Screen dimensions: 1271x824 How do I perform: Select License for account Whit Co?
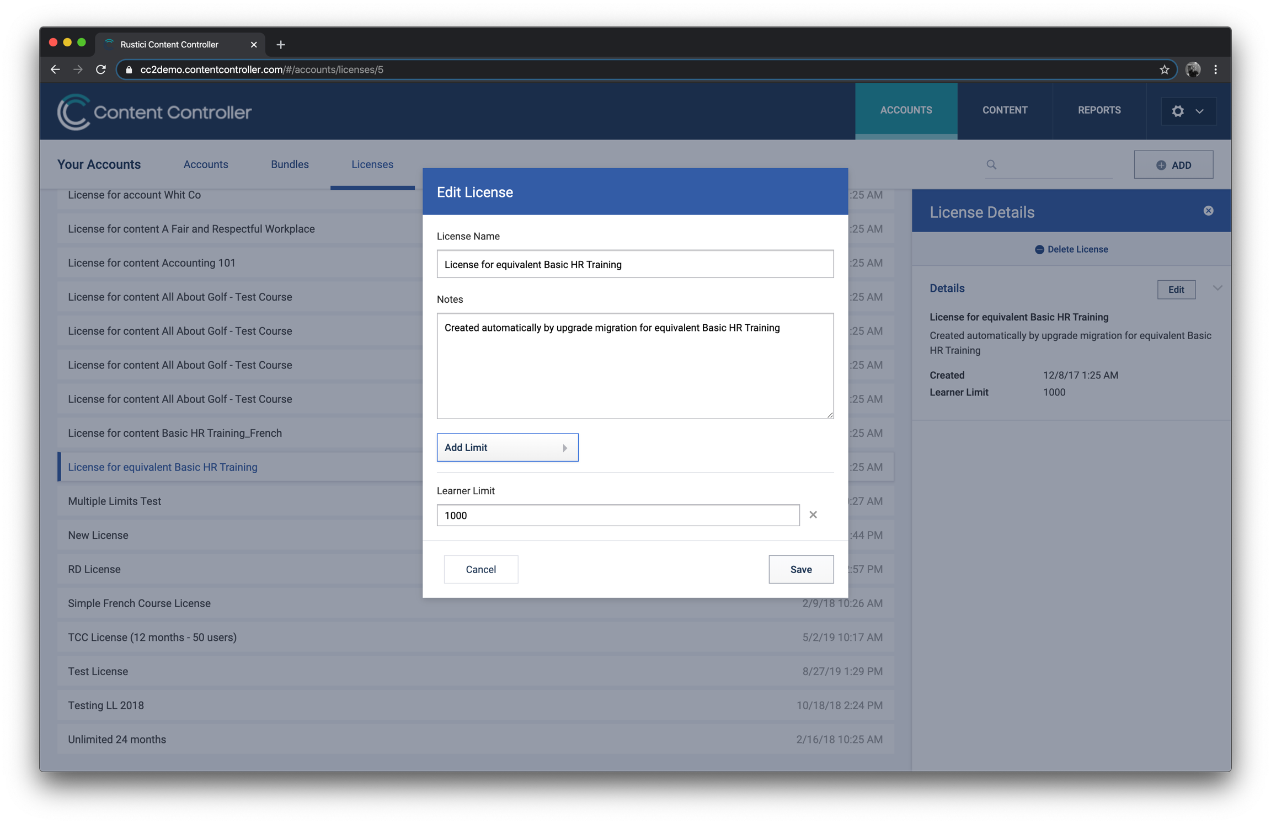coord(134,195)
